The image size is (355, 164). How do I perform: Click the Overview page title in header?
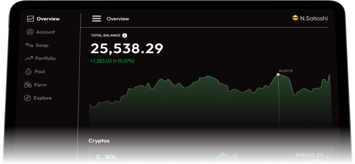[x=118, y=19]
